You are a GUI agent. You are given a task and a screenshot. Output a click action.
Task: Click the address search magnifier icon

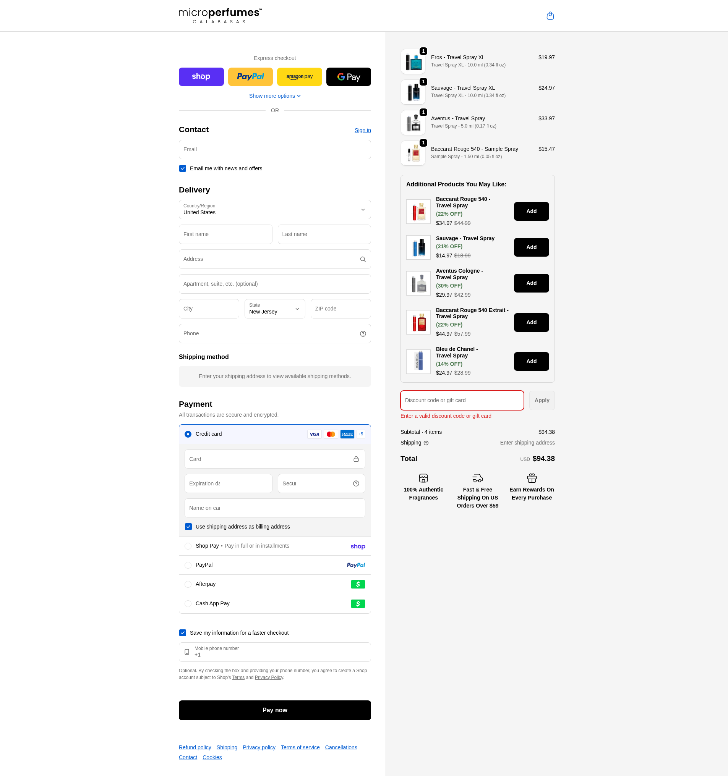click(x=362, y=259)
